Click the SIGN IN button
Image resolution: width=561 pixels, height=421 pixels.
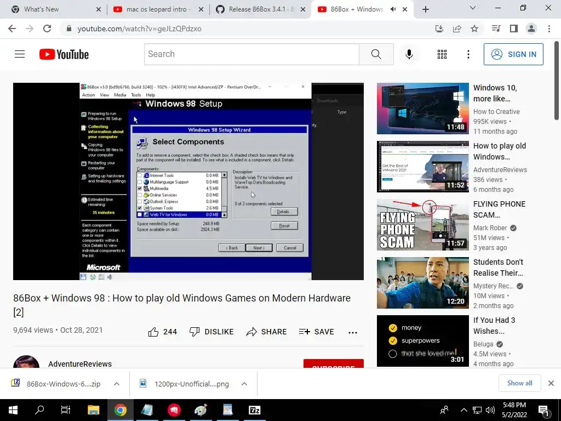513,54
